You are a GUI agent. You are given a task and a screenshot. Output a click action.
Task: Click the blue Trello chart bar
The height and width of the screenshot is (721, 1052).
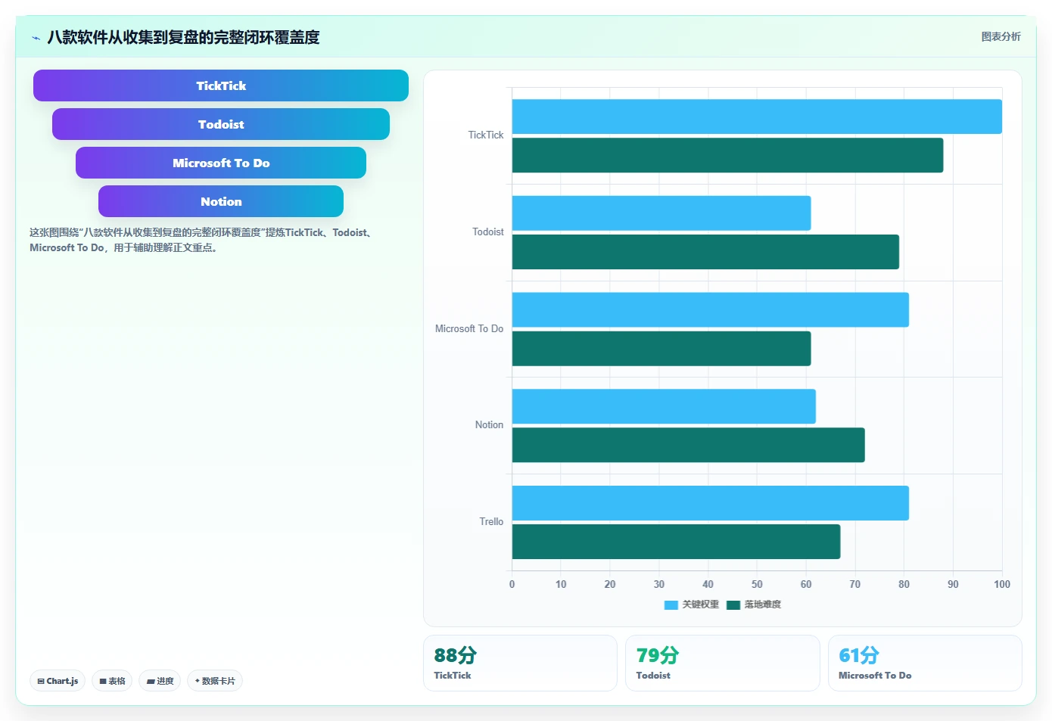coord(711,503)
